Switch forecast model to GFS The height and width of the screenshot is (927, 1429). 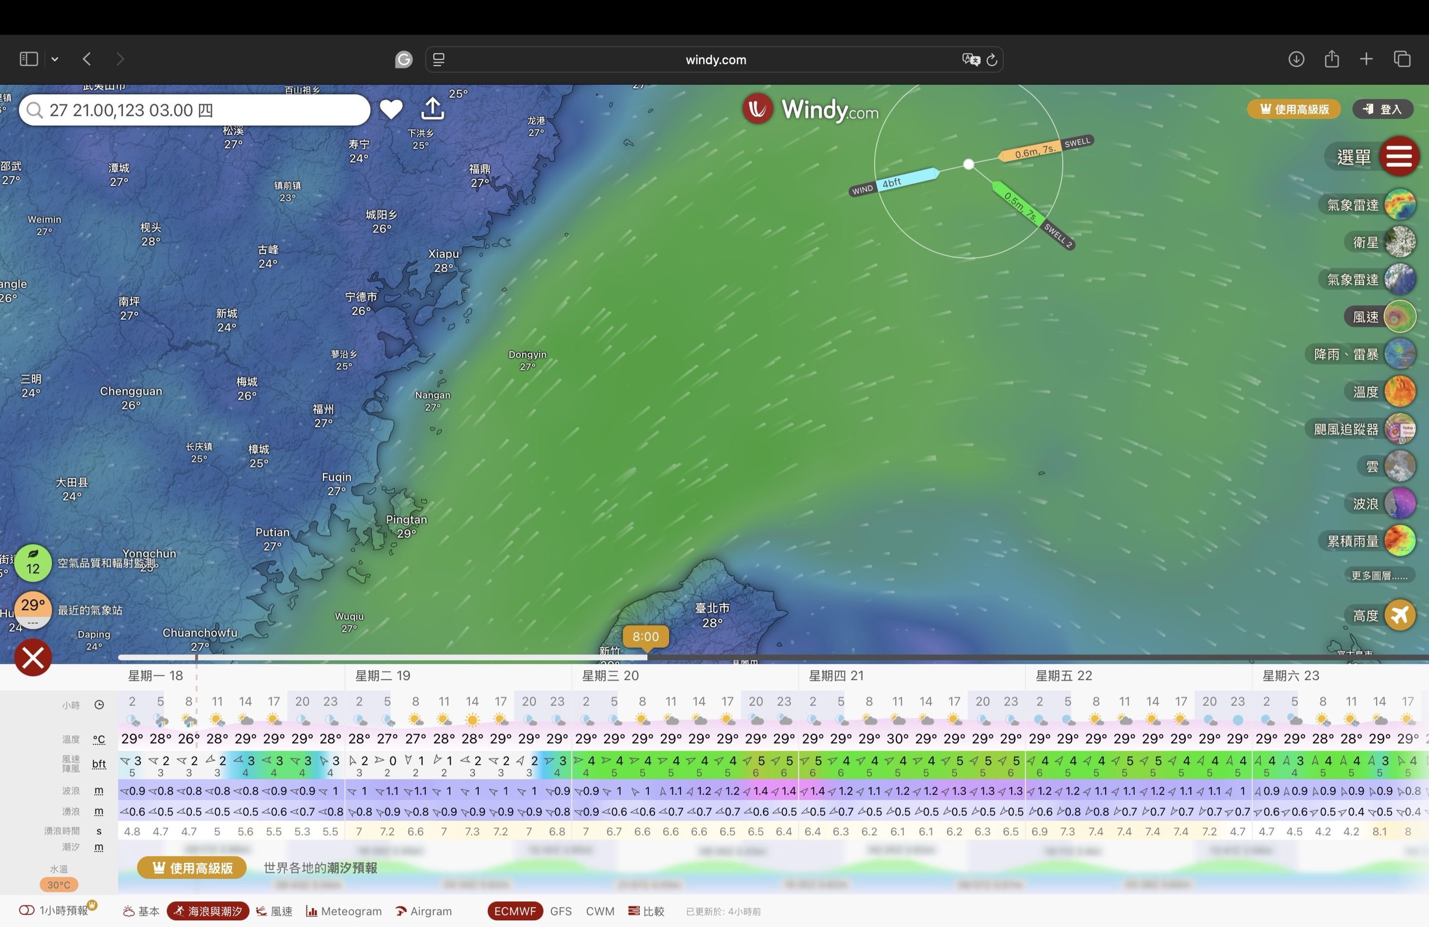point(560,911)
